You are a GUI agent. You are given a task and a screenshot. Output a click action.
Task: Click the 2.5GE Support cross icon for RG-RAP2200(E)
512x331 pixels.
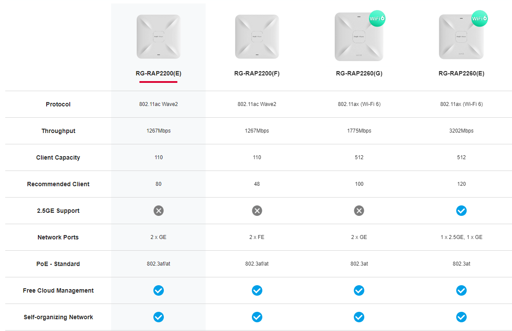pyautogui.click(x=159, y=211)
